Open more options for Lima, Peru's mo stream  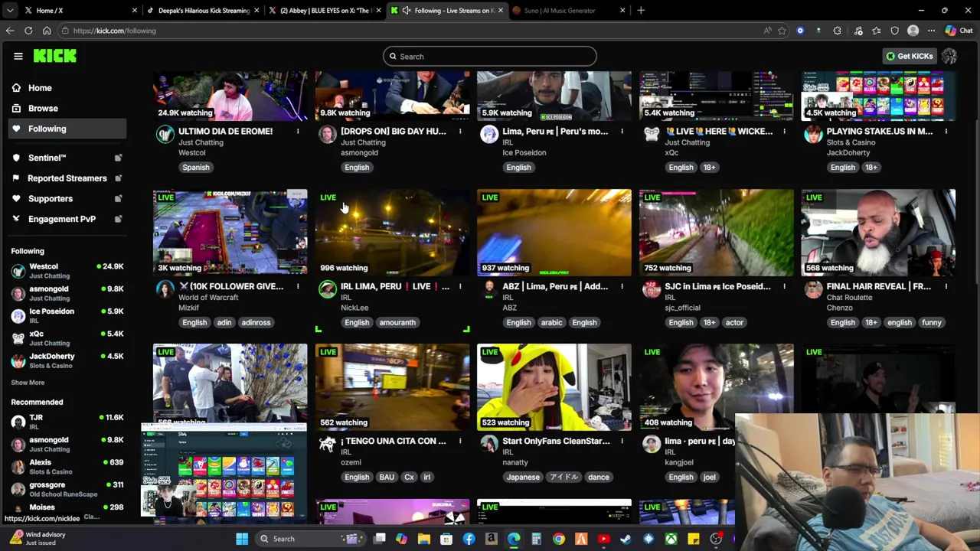pyautogui.click(x=622, y=132)
